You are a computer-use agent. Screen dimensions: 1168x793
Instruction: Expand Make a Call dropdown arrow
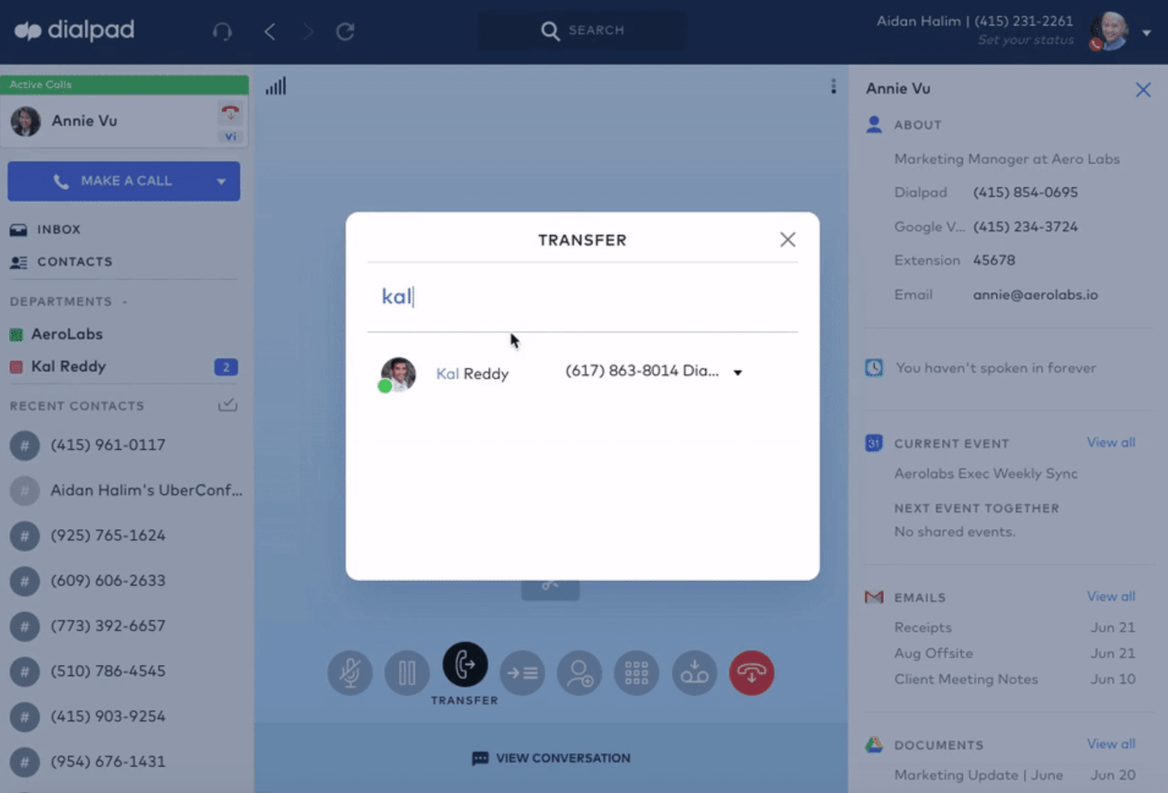pyautogui.click(x=221, y=181)
